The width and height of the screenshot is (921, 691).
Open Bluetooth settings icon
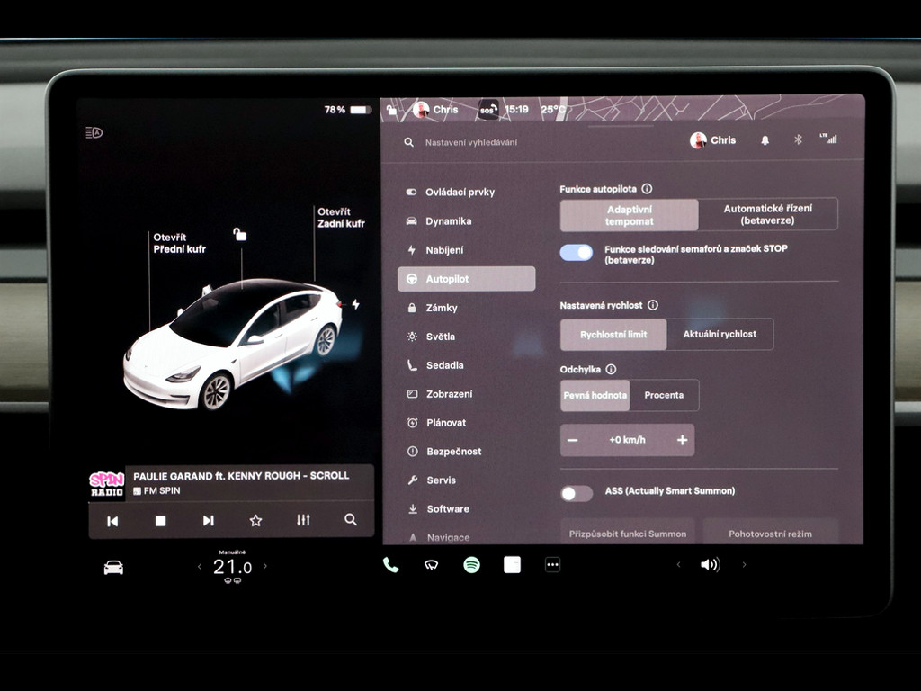pyautogui.click(x=797, y=140)
